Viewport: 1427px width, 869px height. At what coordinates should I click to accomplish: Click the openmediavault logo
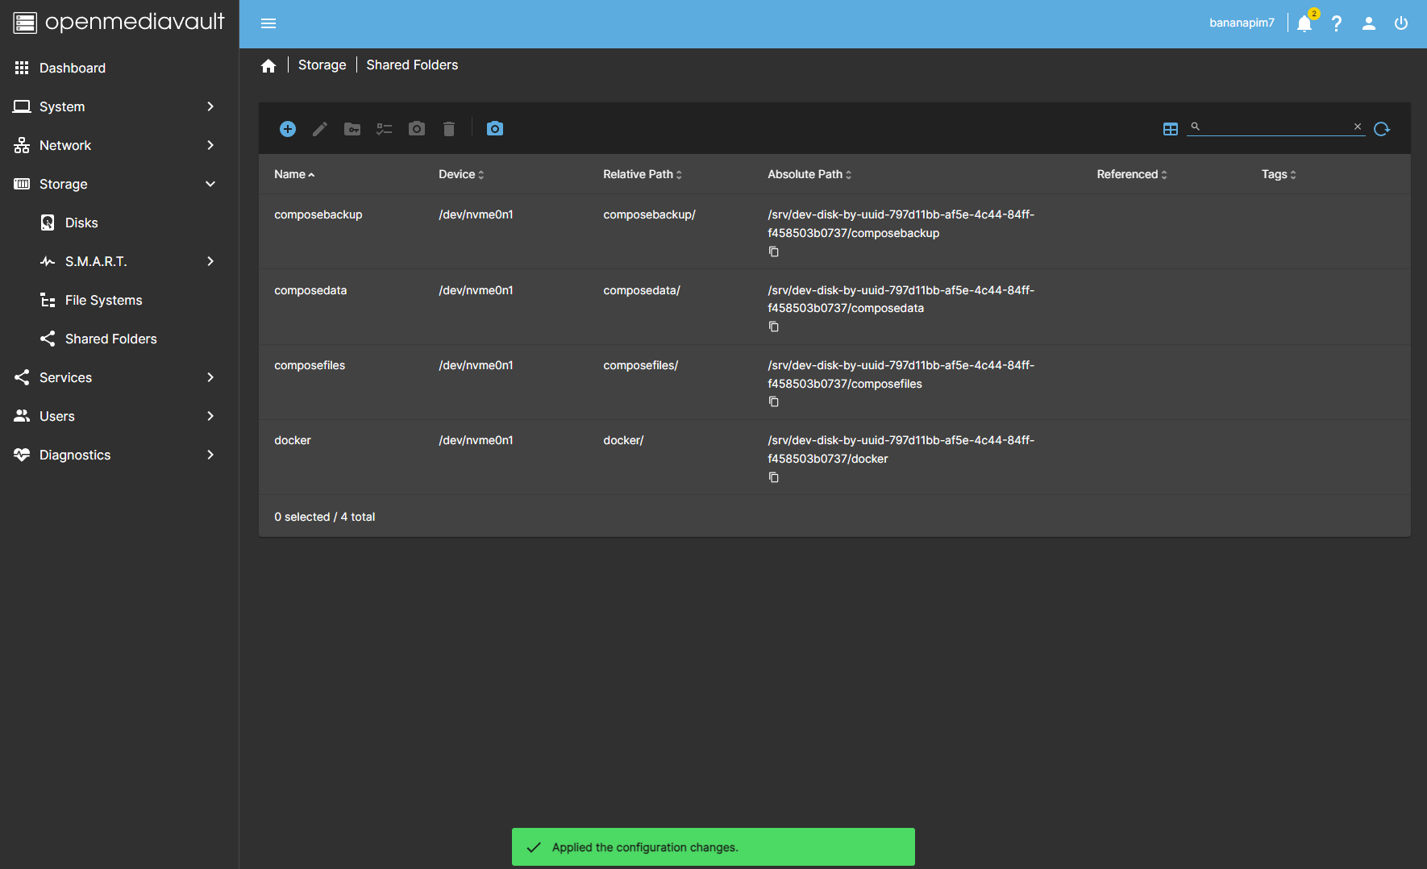(x=119, y=23)
